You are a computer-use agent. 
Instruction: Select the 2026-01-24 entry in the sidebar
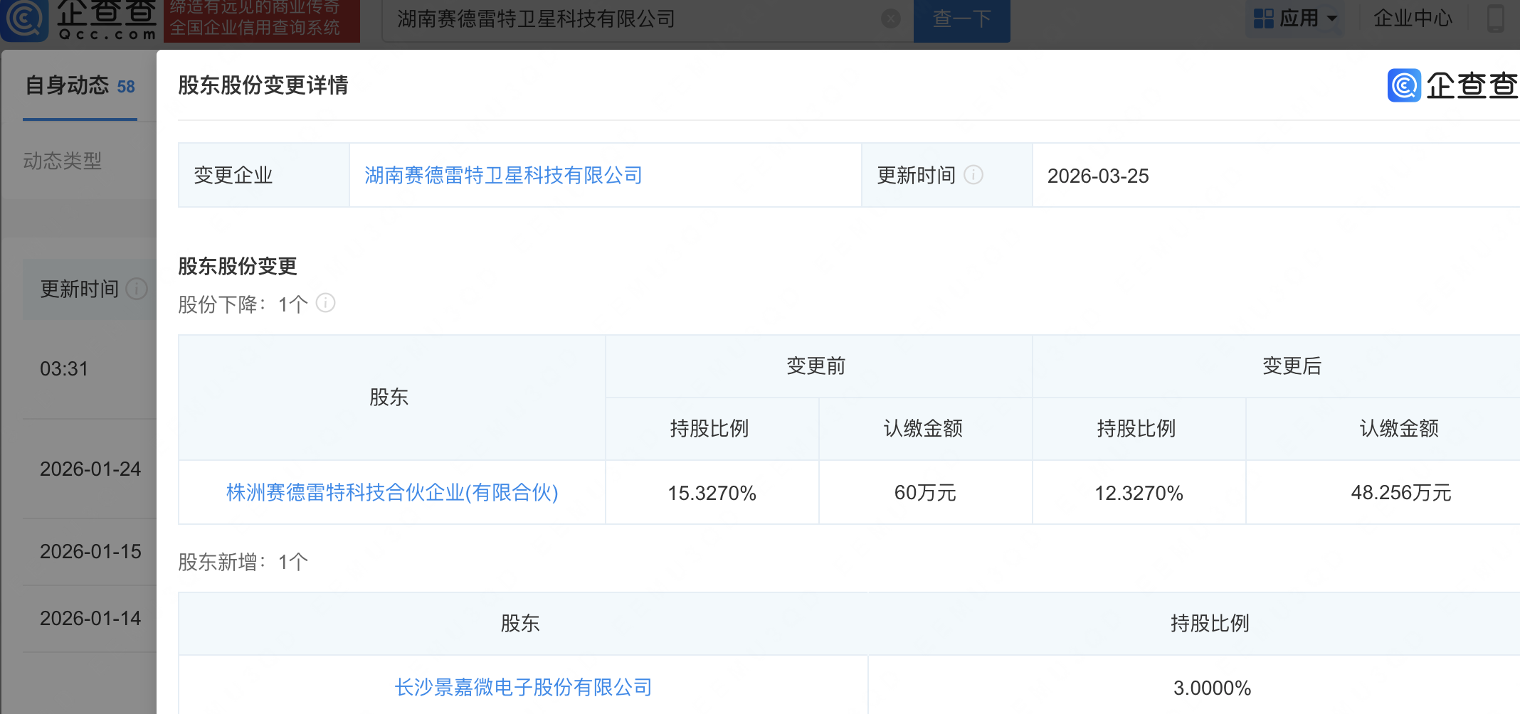coord(90,469)
